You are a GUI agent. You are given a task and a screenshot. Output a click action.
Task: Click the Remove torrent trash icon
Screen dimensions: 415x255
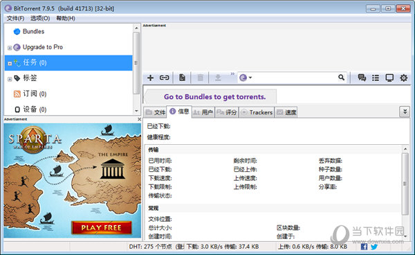(x=201, y=78)
